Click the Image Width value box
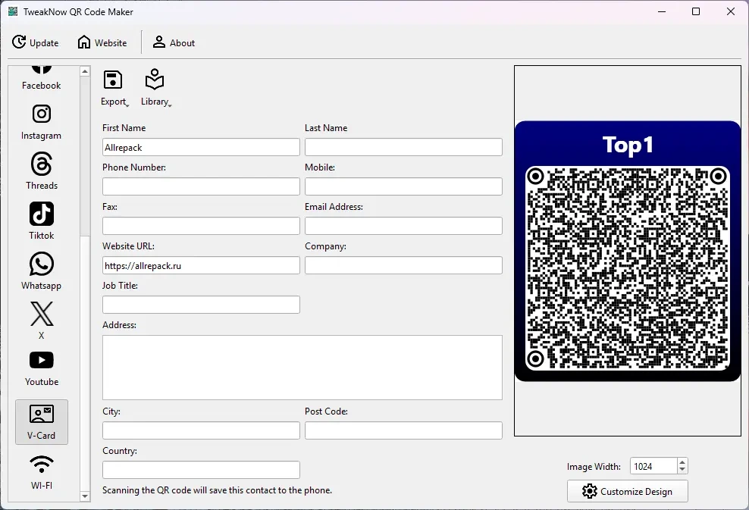This screenshot has width=749, height=510. (653, 466)
